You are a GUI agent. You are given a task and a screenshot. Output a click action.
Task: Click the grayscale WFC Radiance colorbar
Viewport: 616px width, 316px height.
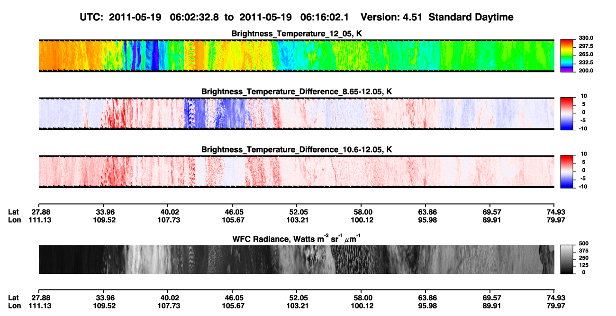coord(566,259)
